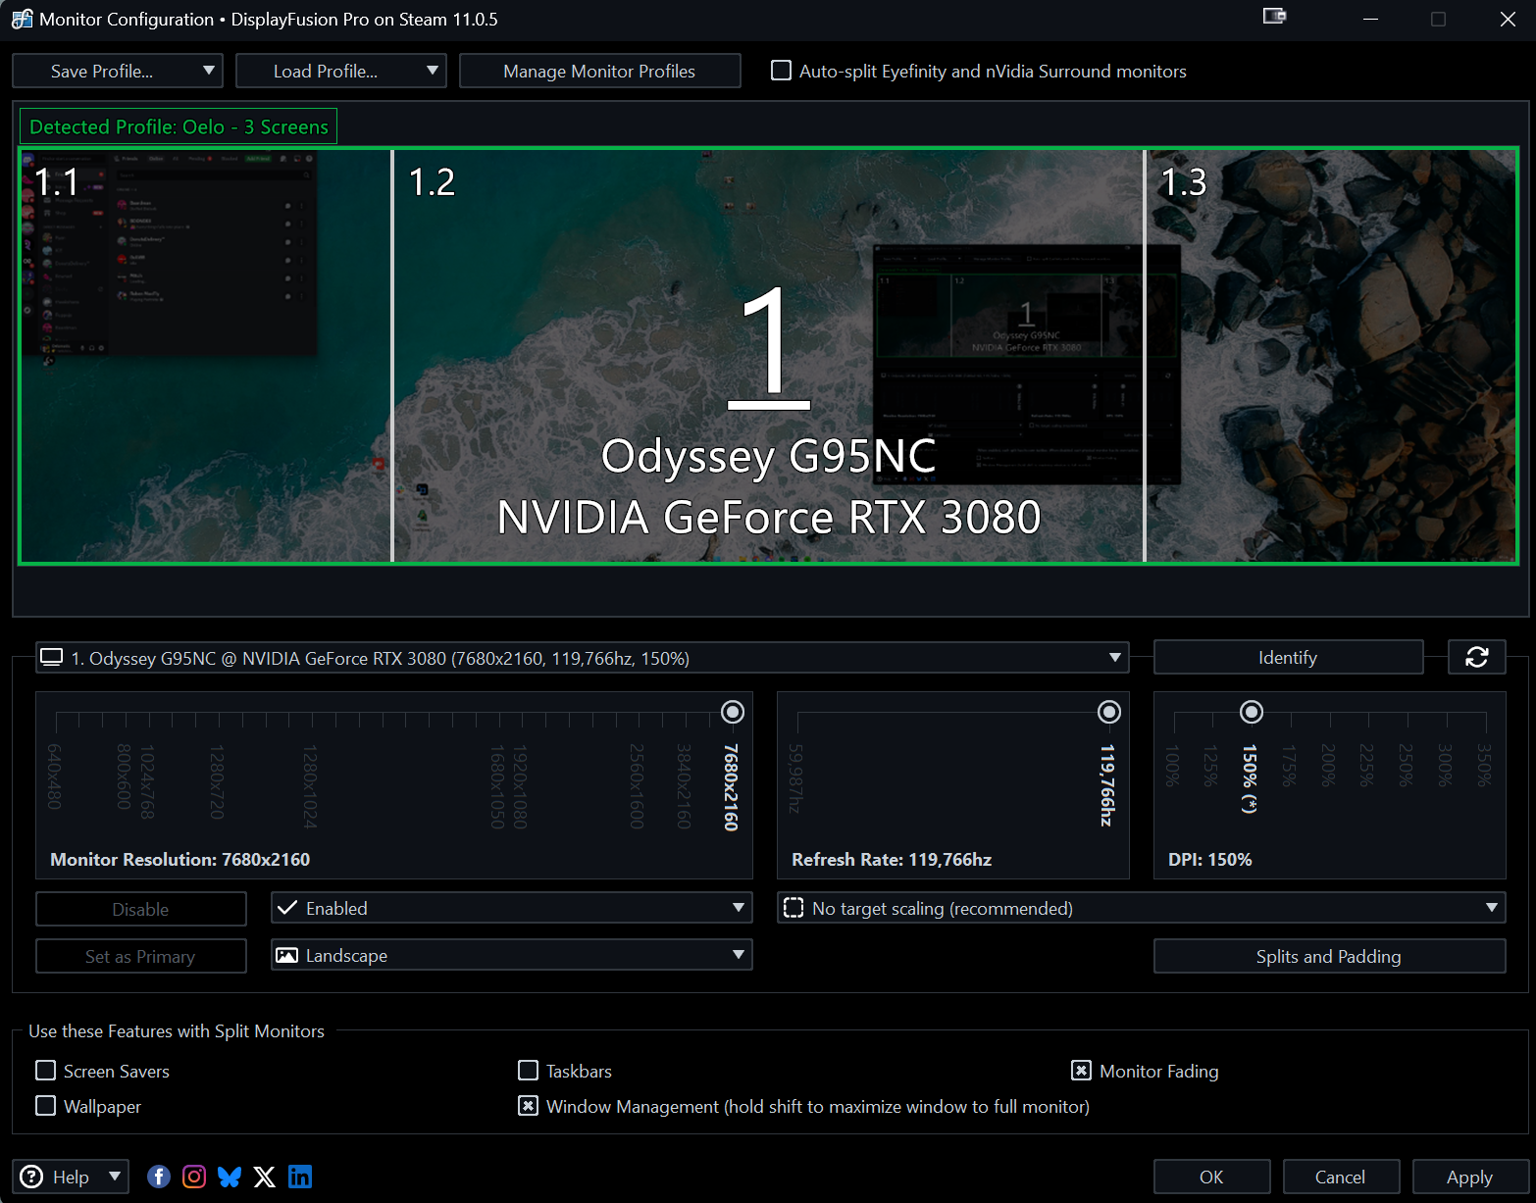1536x1203 pixels.
Task: Open the X (Twitter) icon link
Action: (x=265, y=1177)
